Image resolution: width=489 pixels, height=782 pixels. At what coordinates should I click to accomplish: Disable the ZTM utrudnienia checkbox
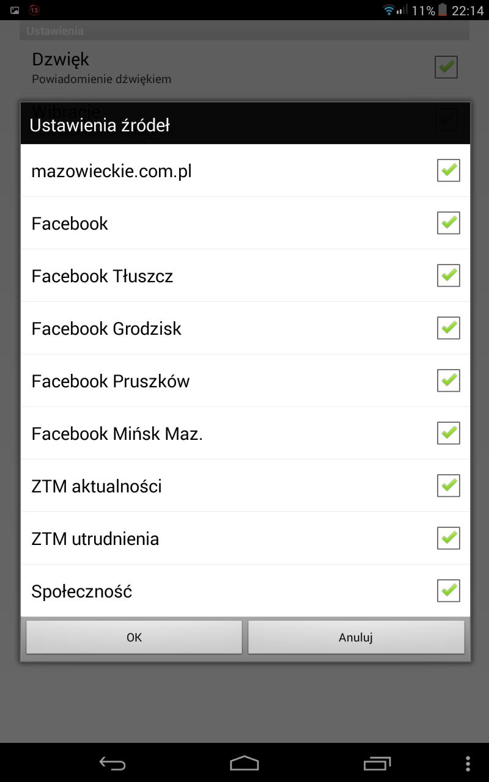pos(448,538)
